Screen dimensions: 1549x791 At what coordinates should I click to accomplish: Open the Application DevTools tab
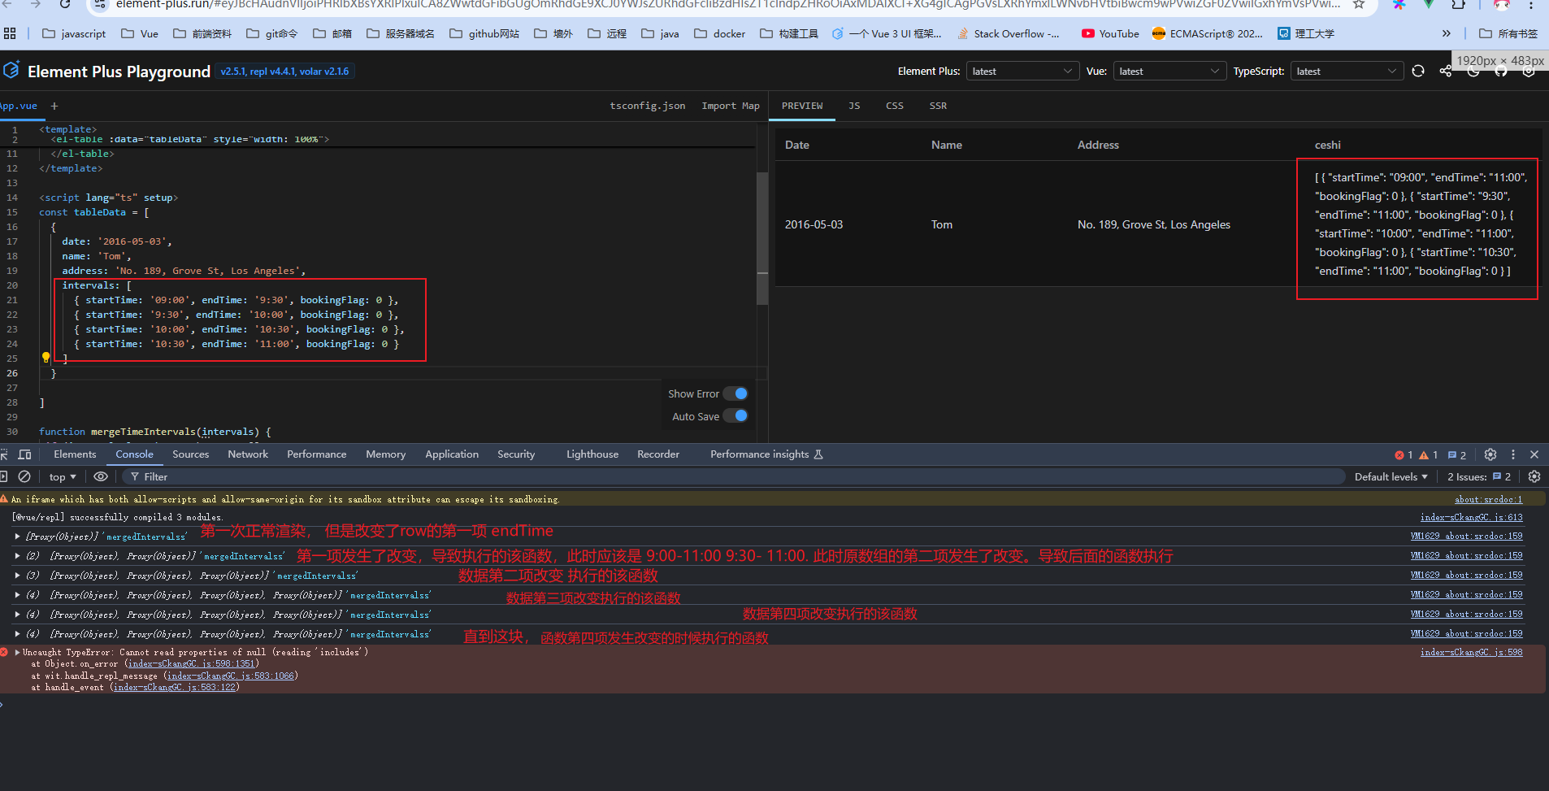[452, 454]
